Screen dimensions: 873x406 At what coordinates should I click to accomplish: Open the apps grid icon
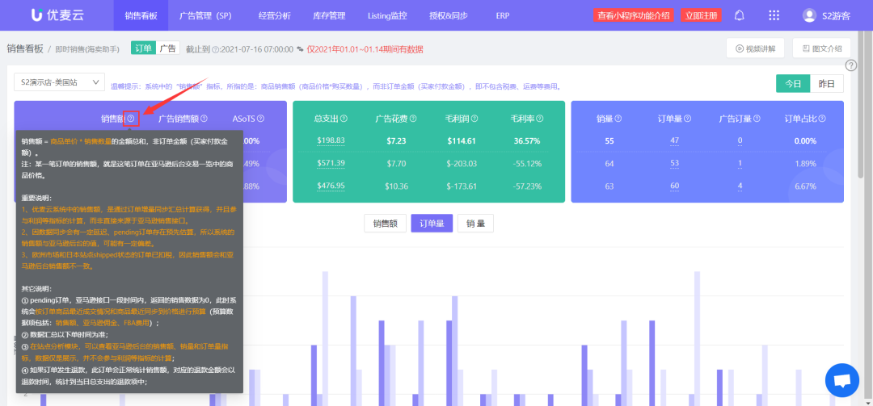click(x=774, y=15)
